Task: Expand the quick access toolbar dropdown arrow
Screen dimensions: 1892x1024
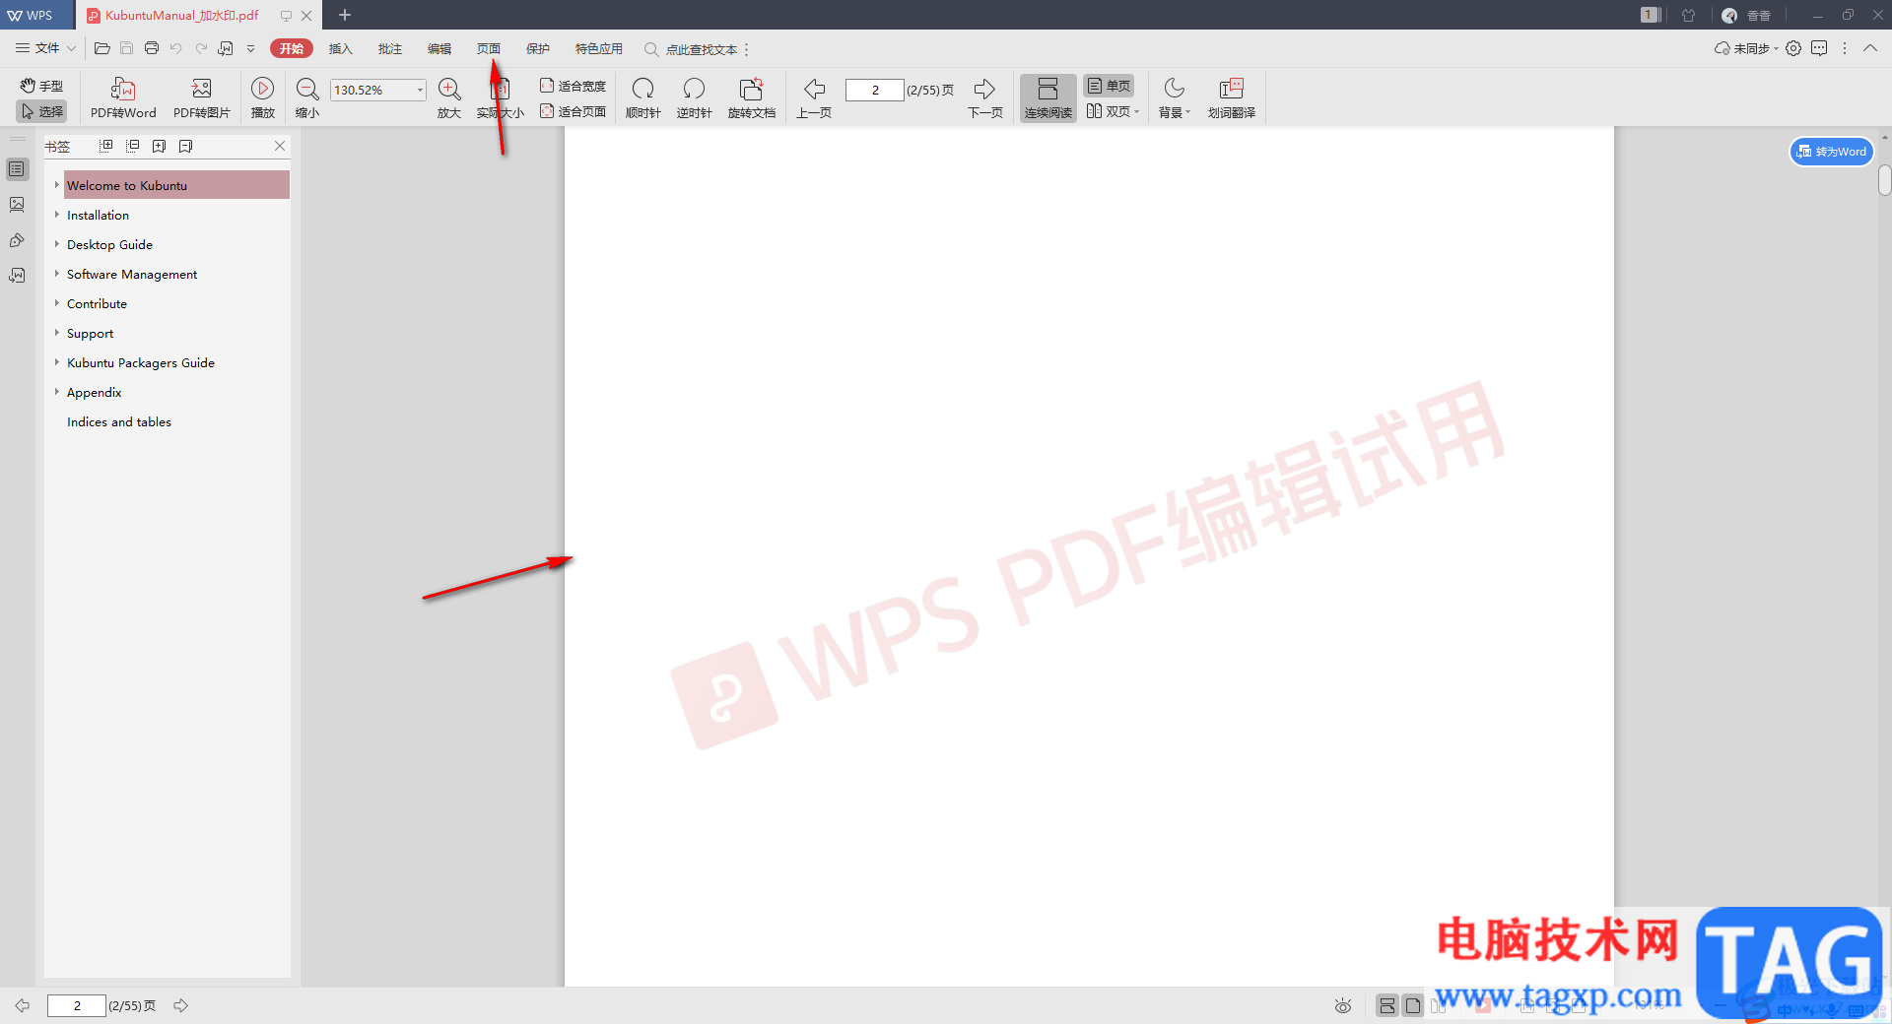Action: [251, 48]
